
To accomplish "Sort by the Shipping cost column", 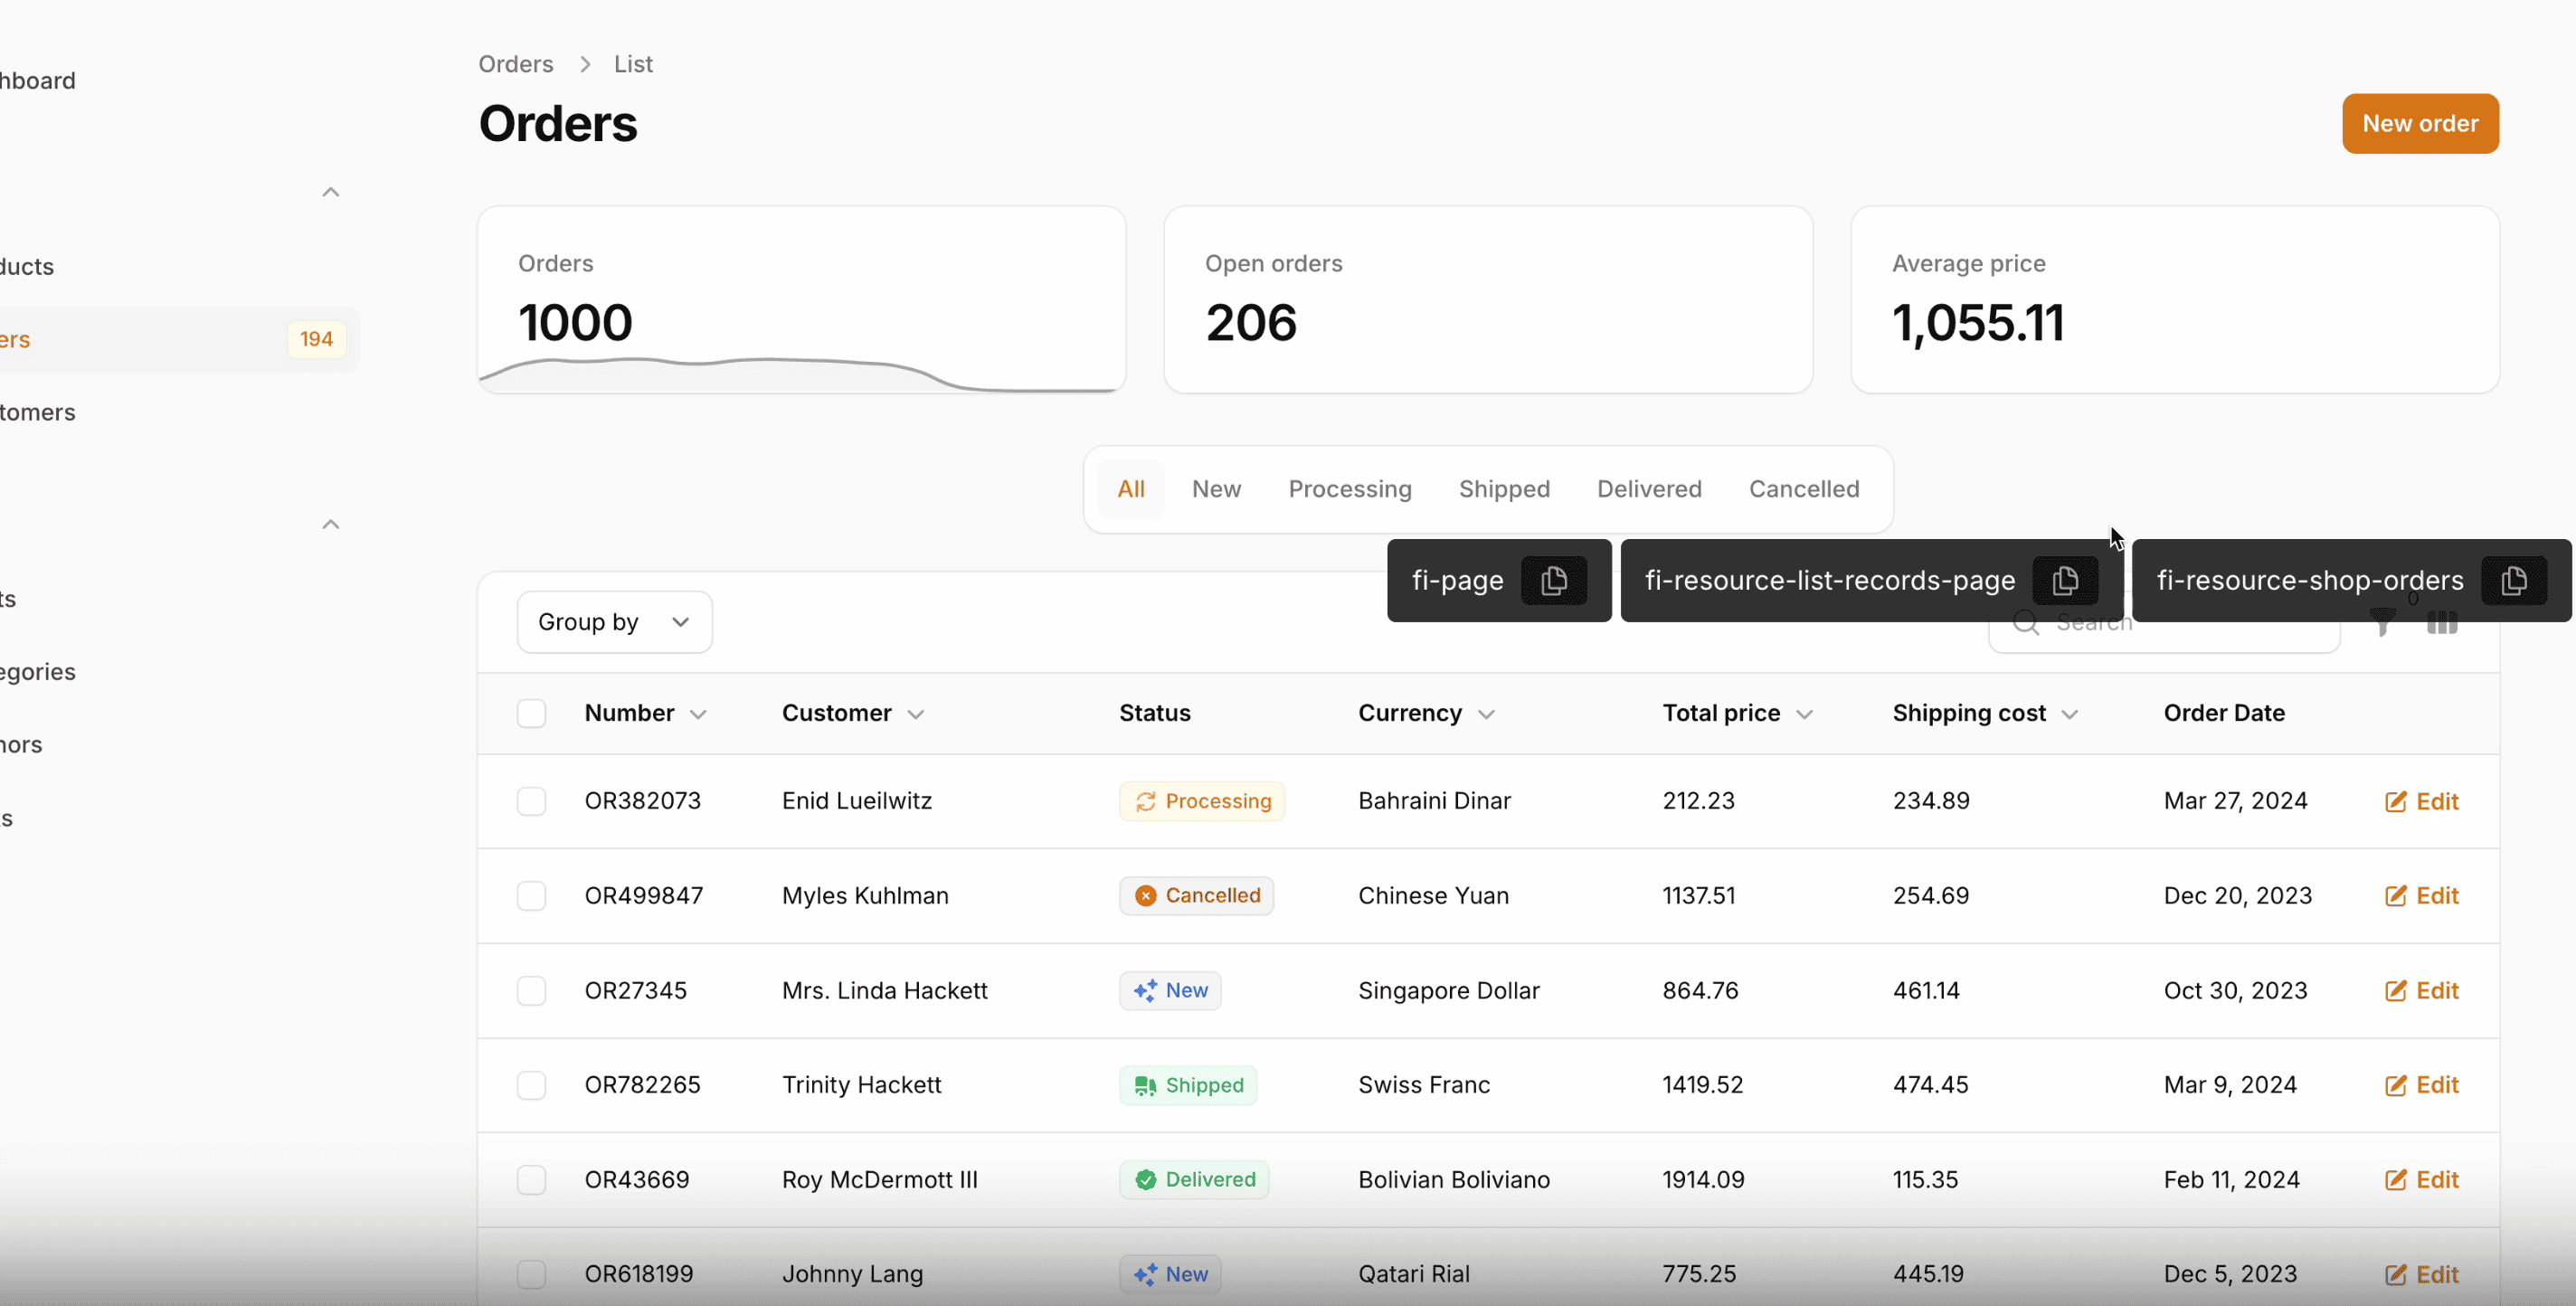I will coord(1985,714).
